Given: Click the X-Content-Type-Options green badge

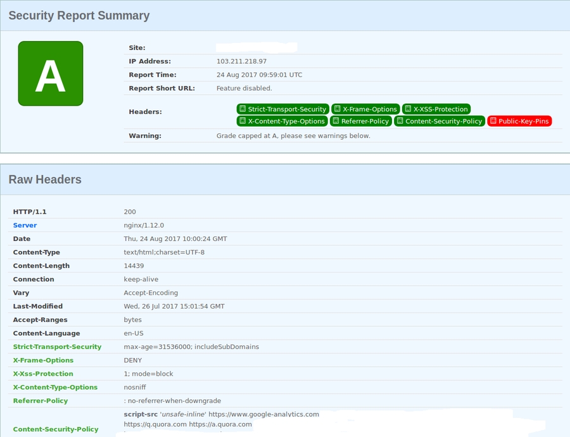Looking at the screenshot, I should [x=282, y=121].
